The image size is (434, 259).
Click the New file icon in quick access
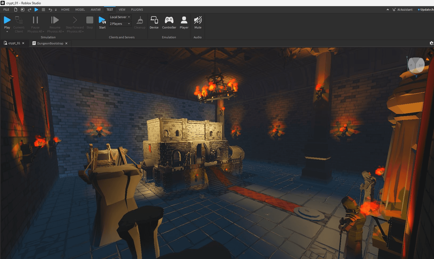pos(16,10)
